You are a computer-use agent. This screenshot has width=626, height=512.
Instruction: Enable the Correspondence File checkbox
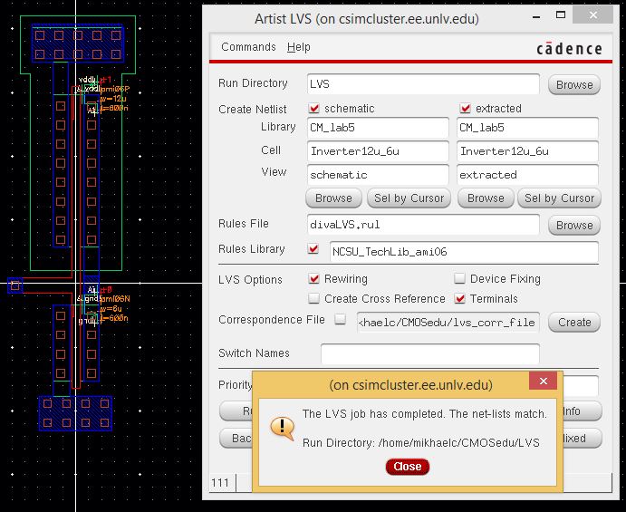[341, 320]
